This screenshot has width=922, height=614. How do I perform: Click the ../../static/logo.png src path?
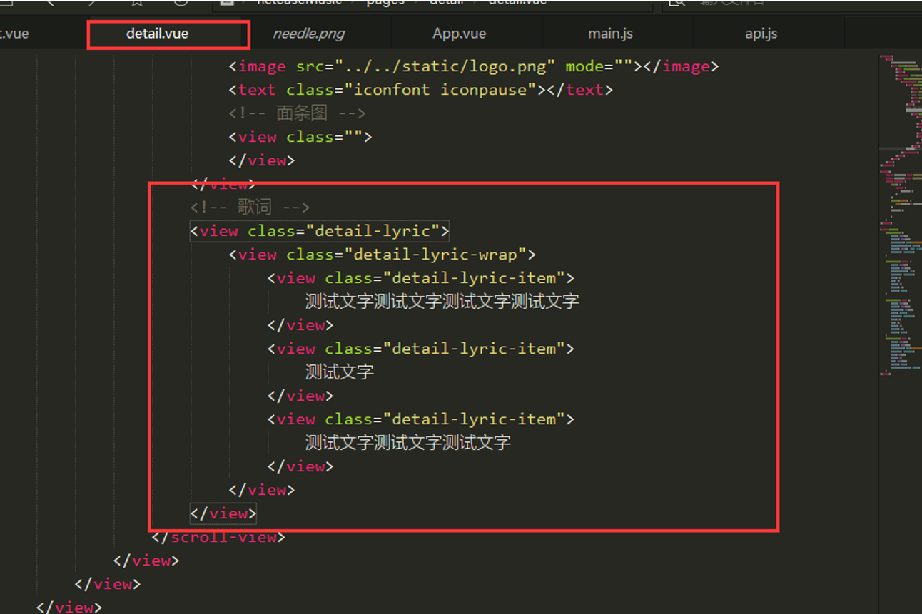tap(445, 66)
